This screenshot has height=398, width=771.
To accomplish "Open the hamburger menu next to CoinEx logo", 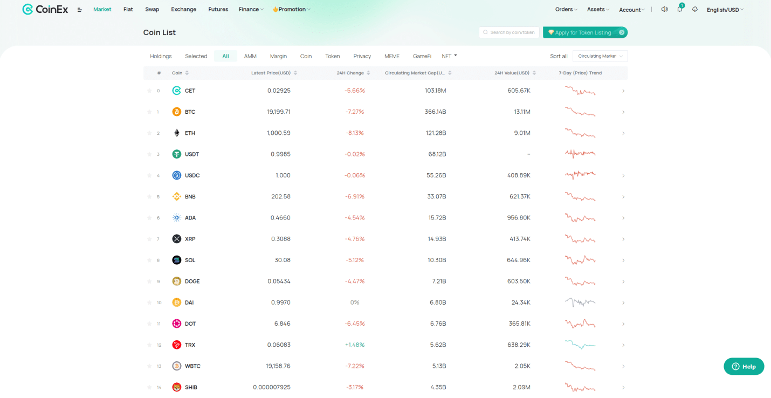I will [x=80, y=10].
